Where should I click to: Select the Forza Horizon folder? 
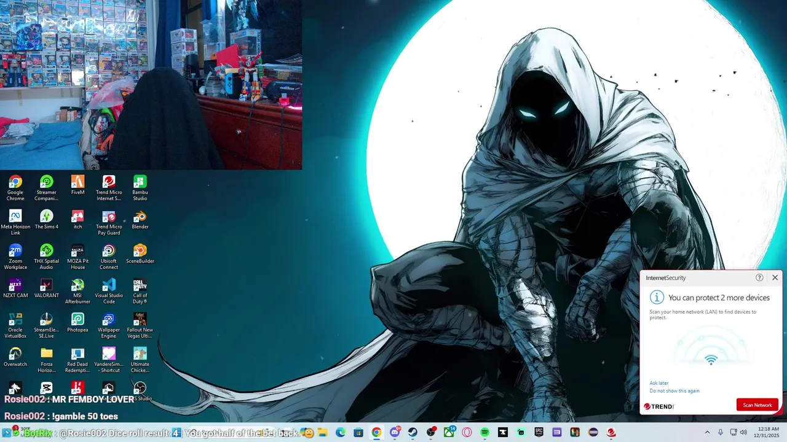click(47, 360)
